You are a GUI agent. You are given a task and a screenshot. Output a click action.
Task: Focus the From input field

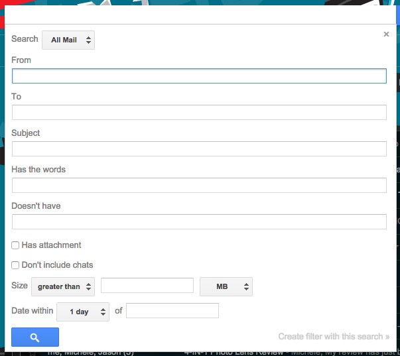click(x=199, y=76)
